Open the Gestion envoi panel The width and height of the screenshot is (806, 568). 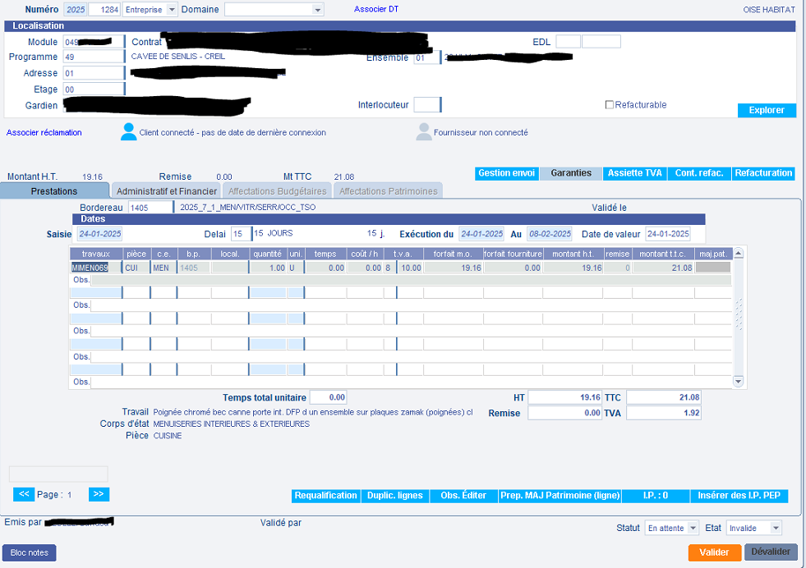tap(506, 173)
